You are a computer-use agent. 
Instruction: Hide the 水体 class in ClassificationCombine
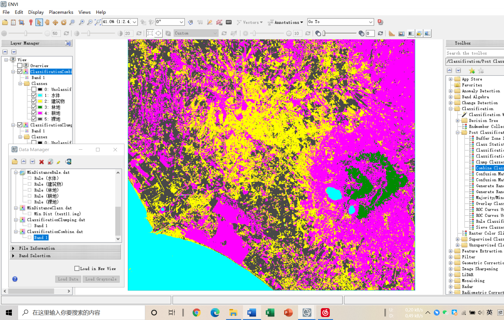point(34,95)
